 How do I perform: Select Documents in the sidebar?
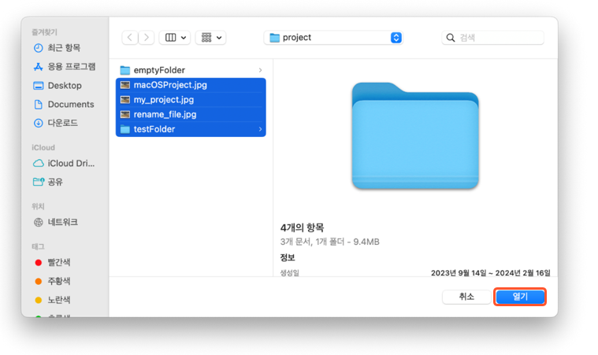pyautogui.click(x=64, y=104)
